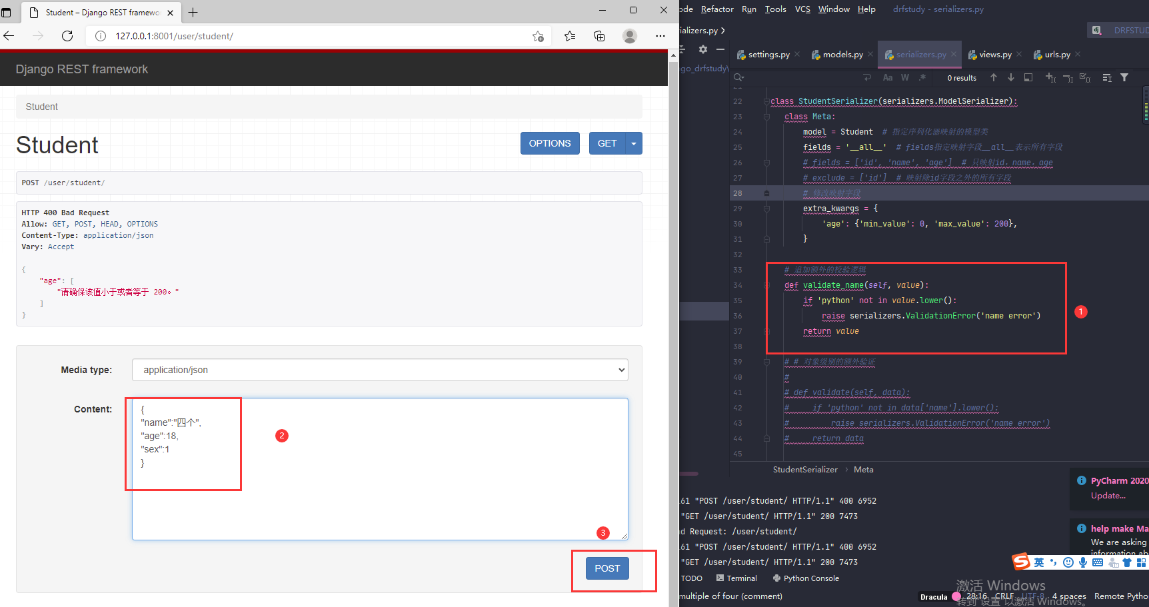
Task: Open tab actions menu icon
Action: 7,12
